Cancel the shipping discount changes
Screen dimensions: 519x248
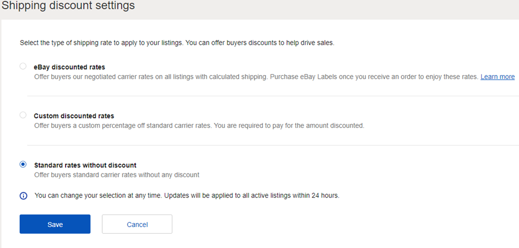137,224
